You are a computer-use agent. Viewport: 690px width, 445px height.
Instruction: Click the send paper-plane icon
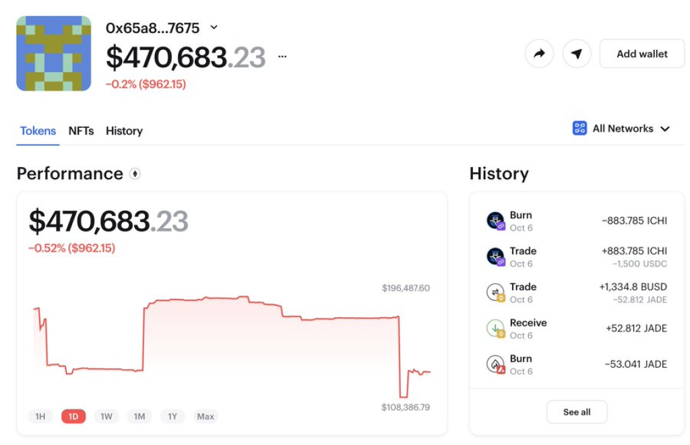577,54
